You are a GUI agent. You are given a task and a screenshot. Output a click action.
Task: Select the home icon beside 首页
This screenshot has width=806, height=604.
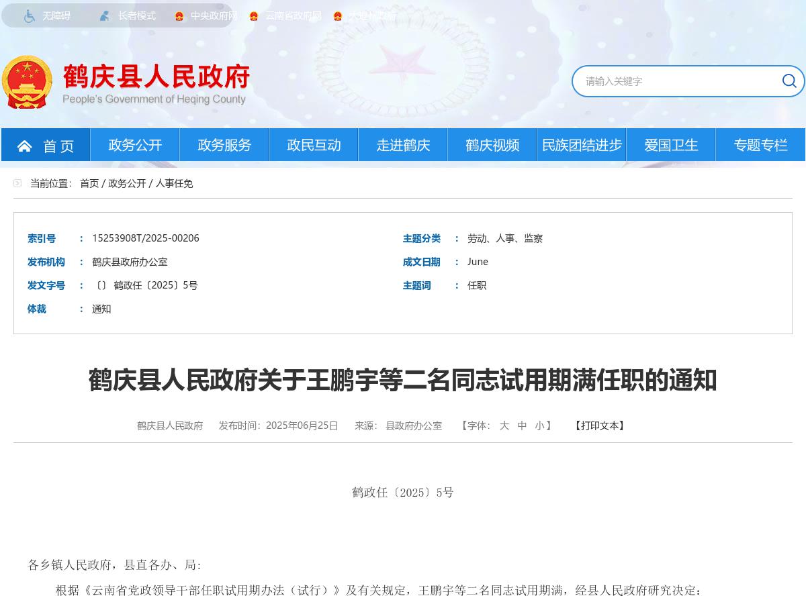pos(25,145)
